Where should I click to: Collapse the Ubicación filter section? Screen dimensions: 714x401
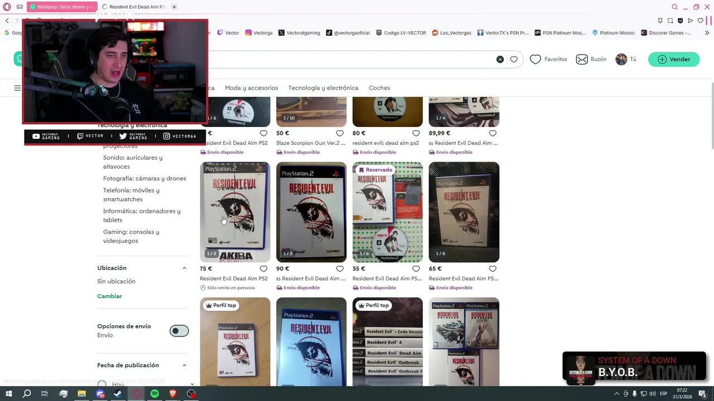184,268
